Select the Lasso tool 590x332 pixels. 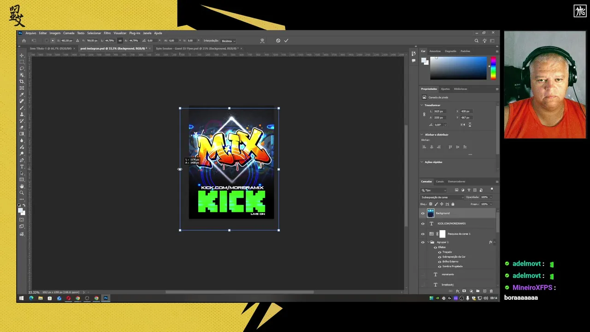22,68
